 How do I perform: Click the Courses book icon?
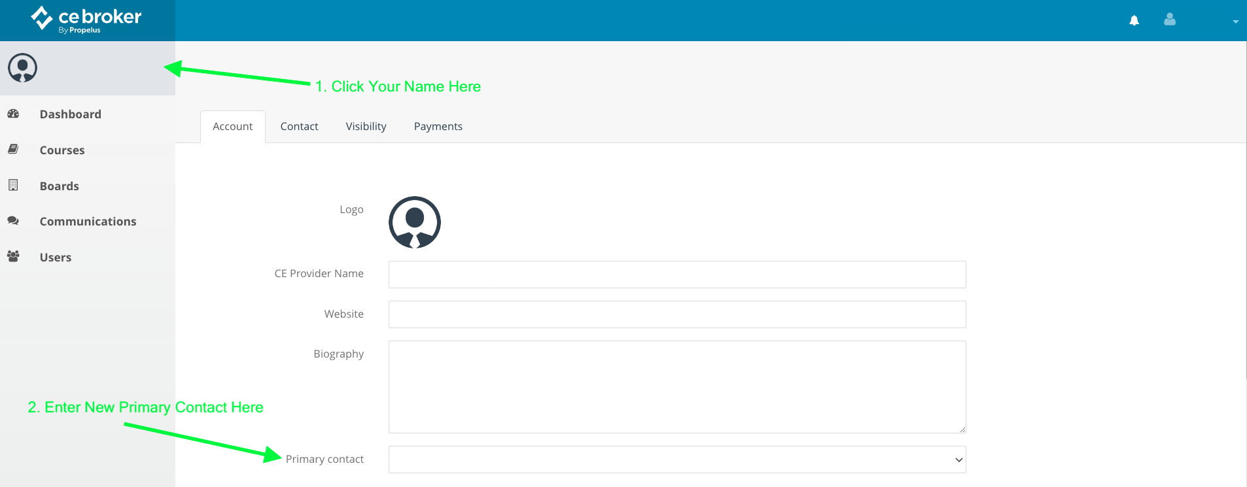click(13, 150)
